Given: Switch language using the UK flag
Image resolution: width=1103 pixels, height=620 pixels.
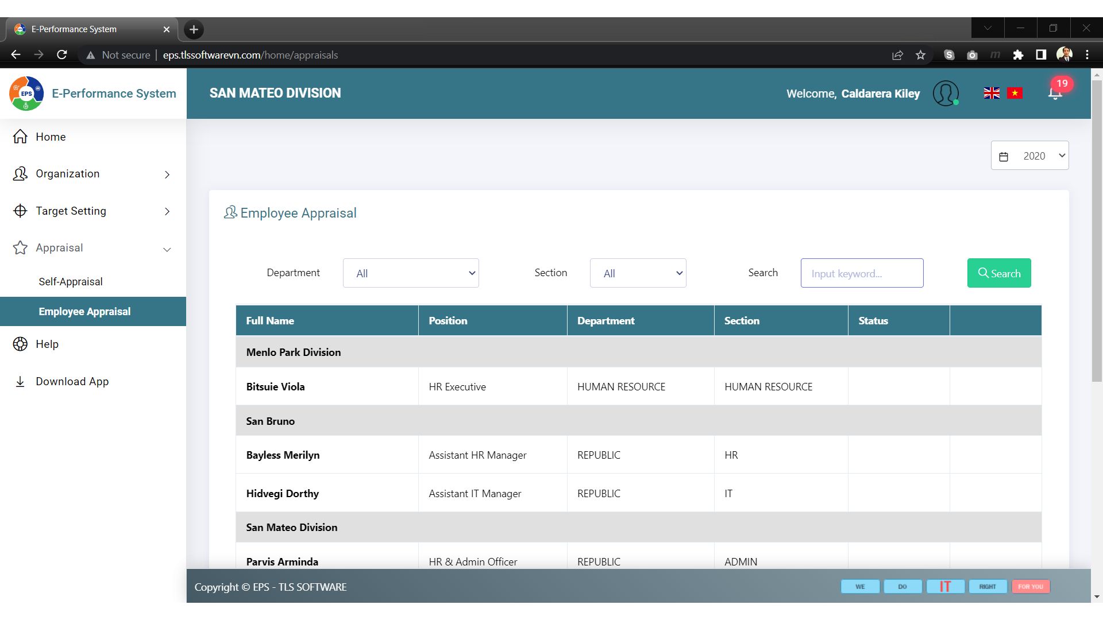Looking at the screenshot, I should pyautogui.click(x=992, y=93).
